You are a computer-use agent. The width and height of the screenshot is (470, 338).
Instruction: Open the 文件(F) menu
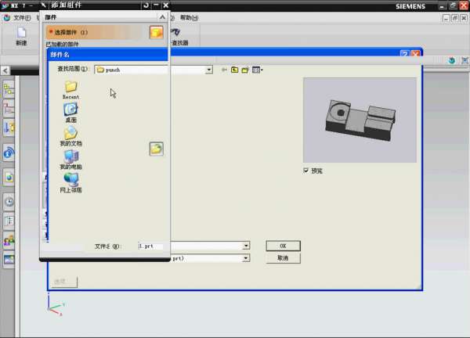coord(22,18)
